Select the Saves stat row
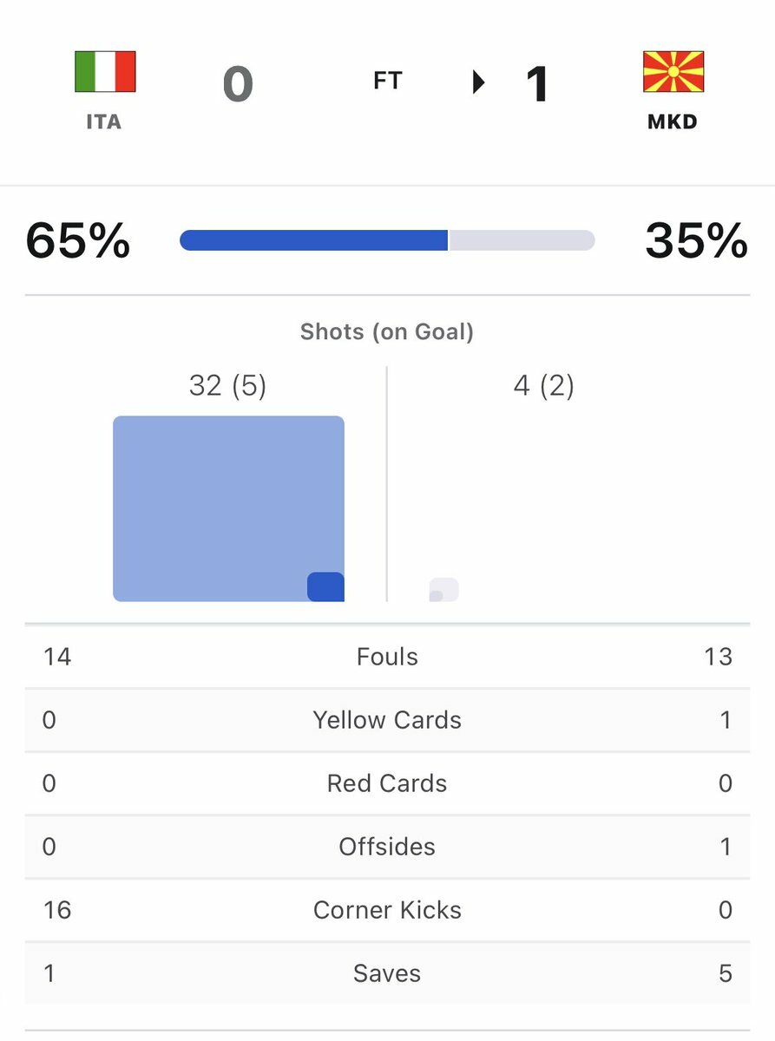The image size is (775, 1041). (x=387, y=973)
